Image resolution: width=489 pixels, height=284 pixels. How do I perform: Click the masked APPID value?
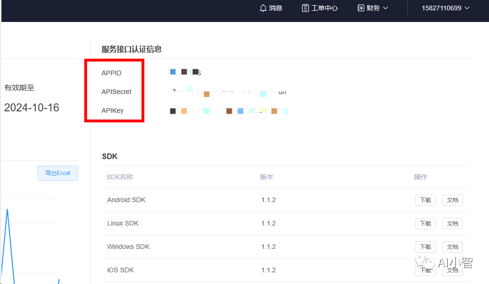click(185, 73)
